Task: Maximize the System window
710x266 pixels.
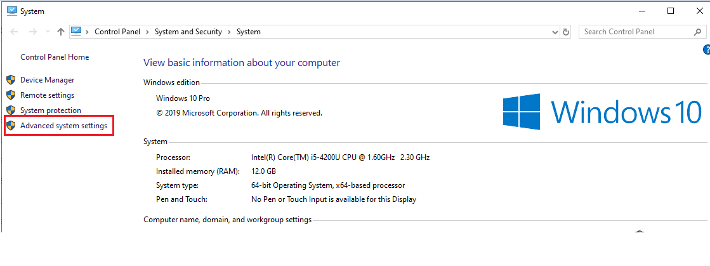Action: click(671, 11)
